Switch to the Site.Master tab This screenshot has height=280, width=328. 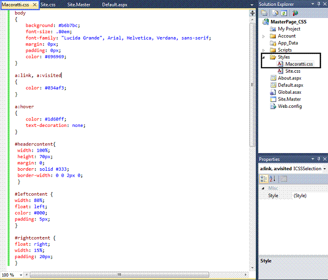[x=78, y=4]
